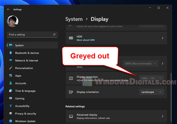177x124 pixels.
Task: Open the Display orientation Landscape dropdown
Action: [151, 92]
